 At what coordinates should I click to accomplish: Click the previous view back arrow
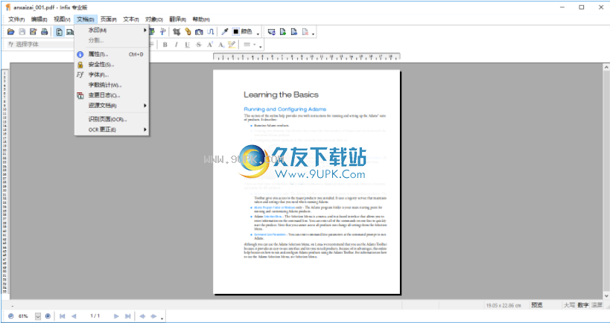pos(142,316)
